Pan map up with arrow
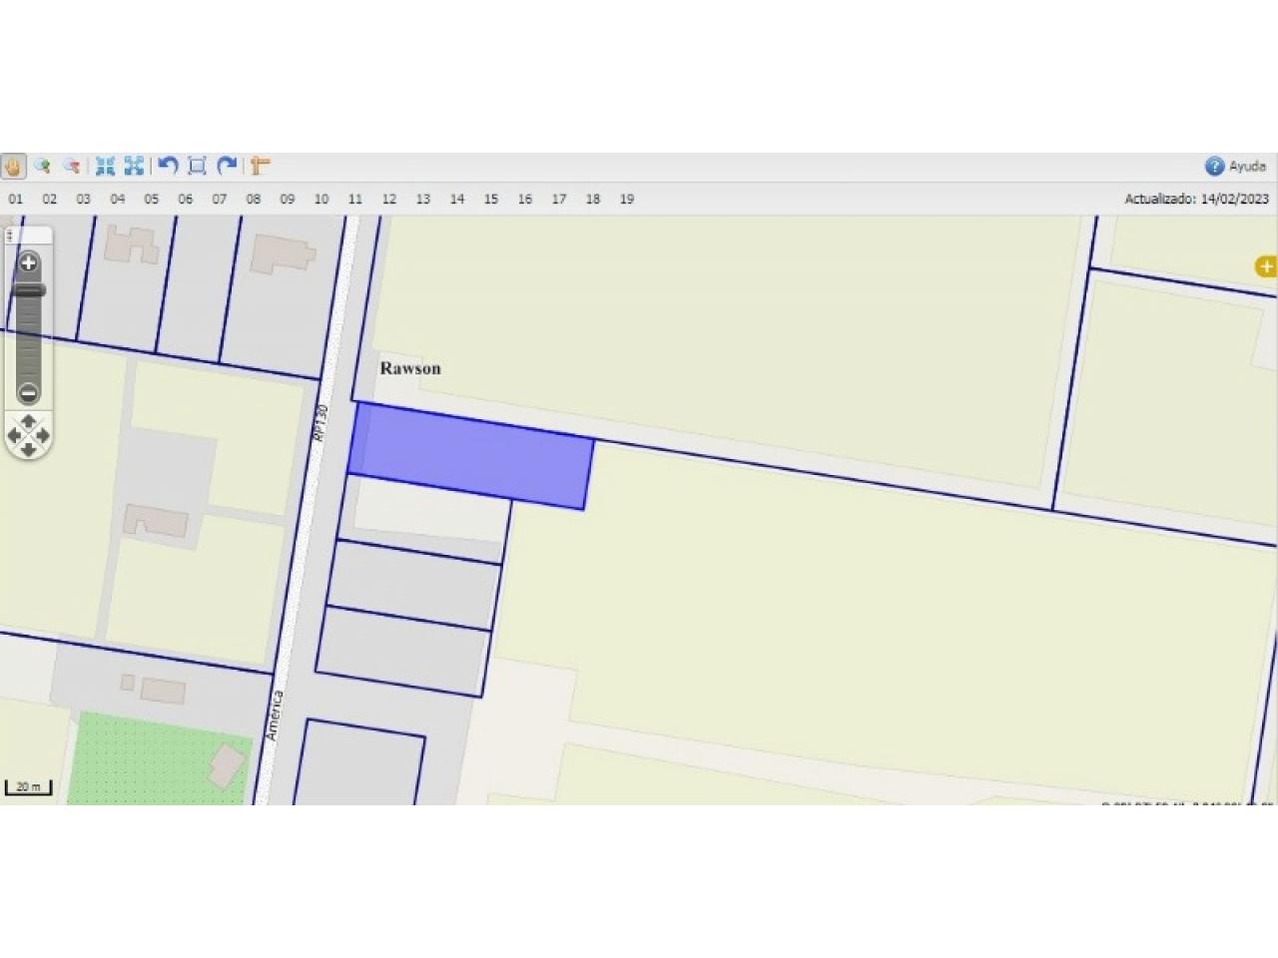This screenshot has width=1278, height=958. coord(29,421)
